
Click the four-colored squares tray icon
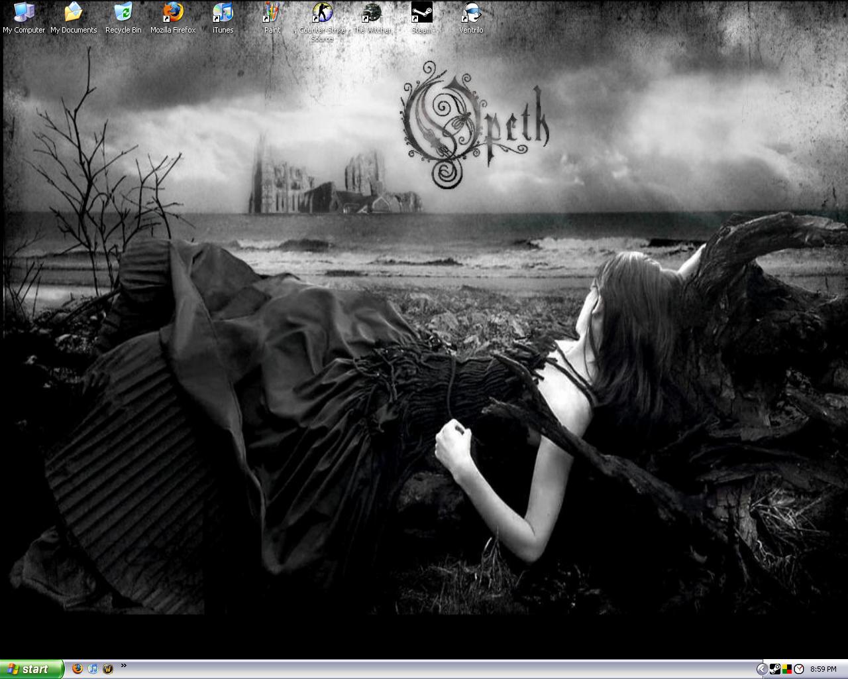[787, 669]
